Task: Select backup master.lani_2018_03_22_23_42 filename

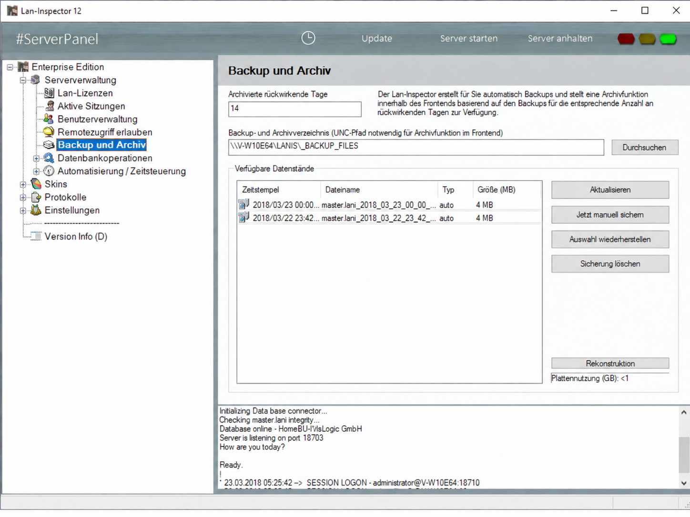Action: tap(378, 218)
